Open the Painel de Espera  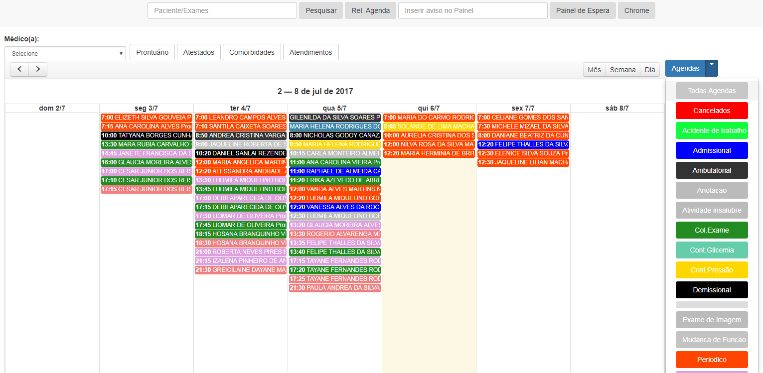(583, 10)
